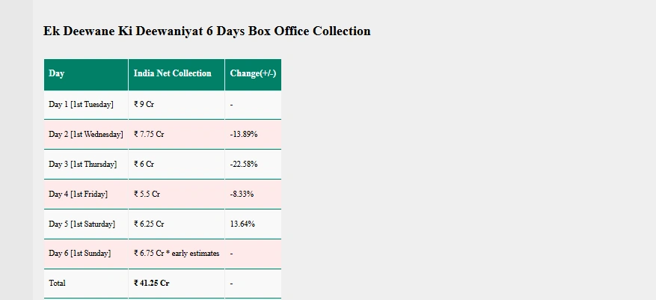The image size is (656, 300).
Task: Click the ₹ 41.25 Cr total value
Action: [x=151, y=284]
